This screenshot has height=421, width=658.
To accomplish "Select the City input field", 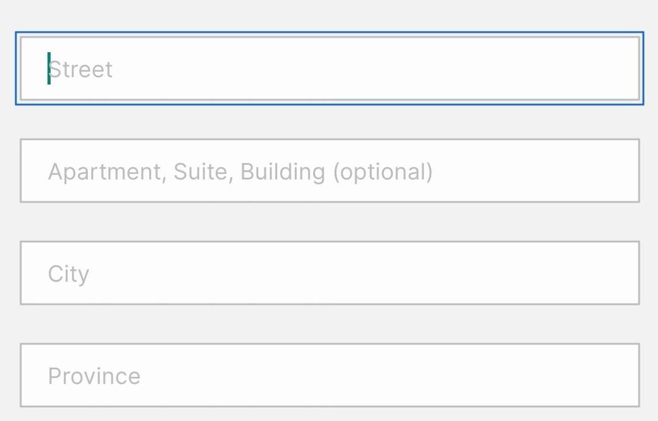I will pos(329,273).
